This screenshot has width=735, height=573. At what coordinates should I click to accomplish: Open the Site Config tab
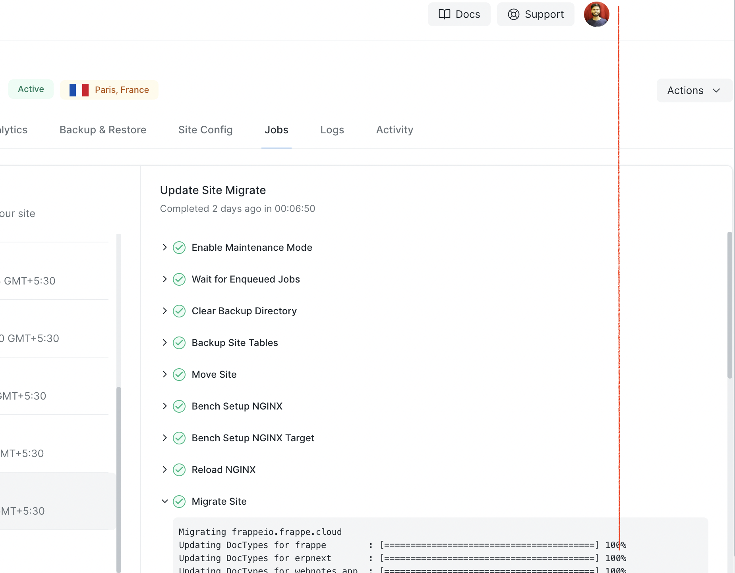[x=205, y=130]
